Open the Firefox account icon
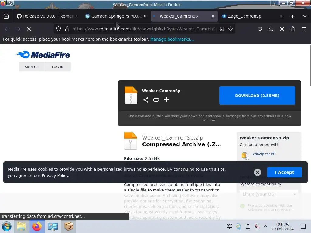311x233 pixels. [x=282, y=29]
